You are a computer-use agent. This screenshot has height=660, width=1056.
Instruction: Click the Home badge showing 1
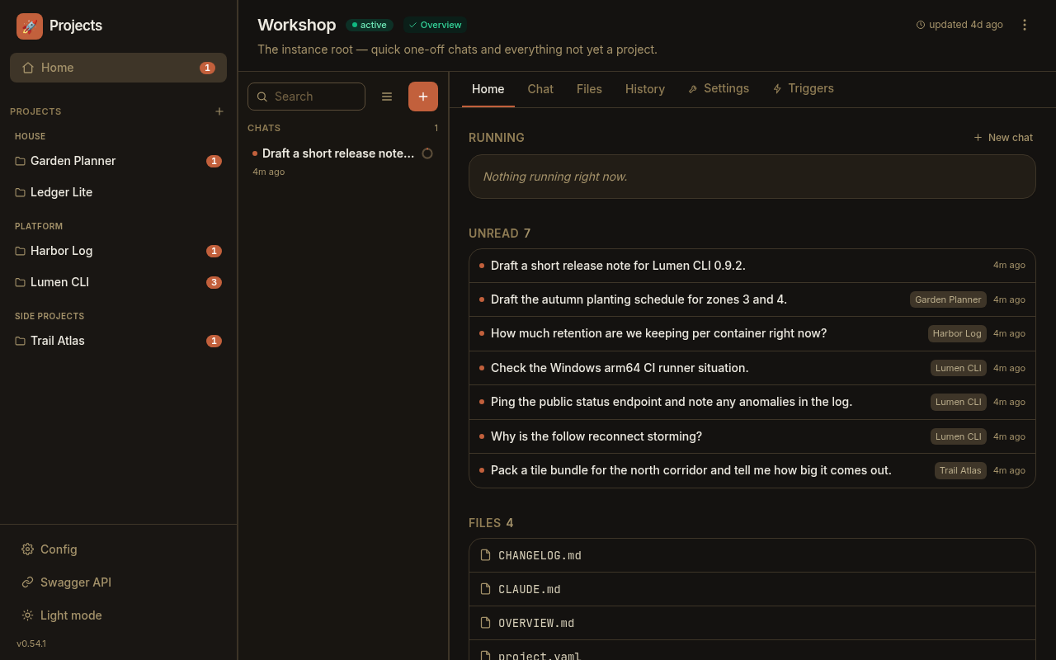pos(207,68)
